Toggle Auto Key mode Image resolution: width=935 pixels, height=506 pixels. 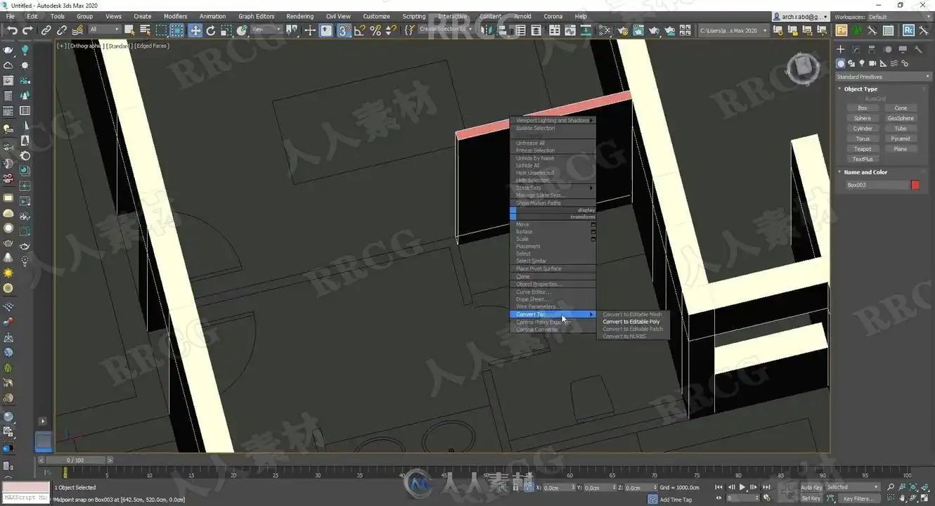[x=811, y=487]
